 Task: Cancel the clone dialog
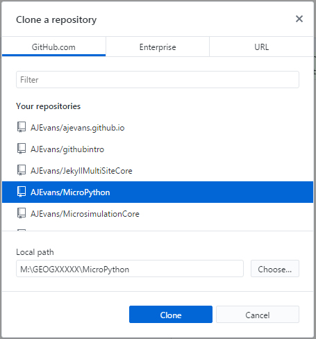pyautogui.click(x=258, y=315)
